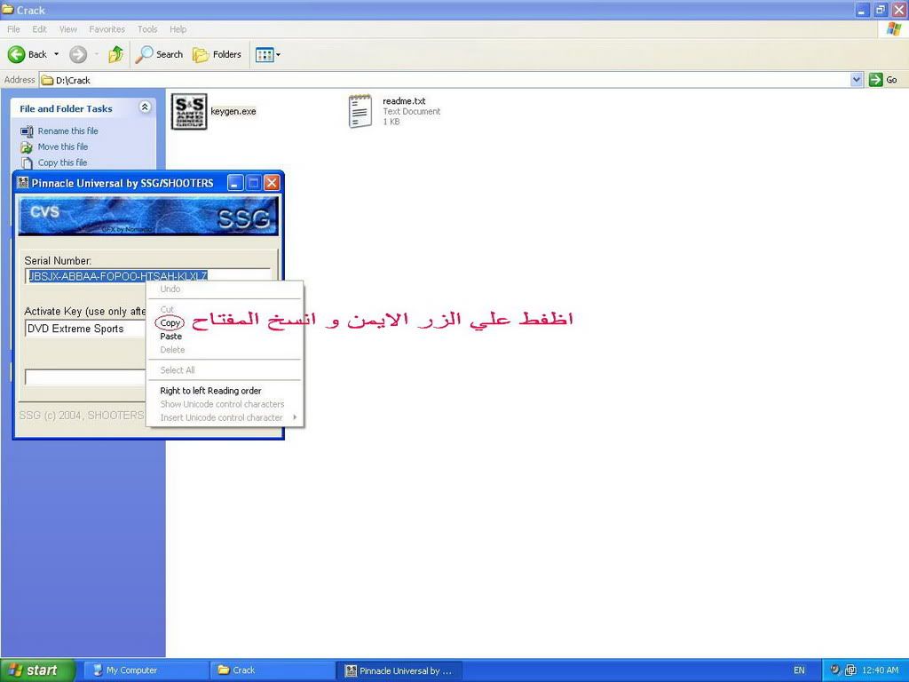The width and height of the screenshot is (909, 682).
Task: Restore down the Crack window
Action: [x=881, y=10]
